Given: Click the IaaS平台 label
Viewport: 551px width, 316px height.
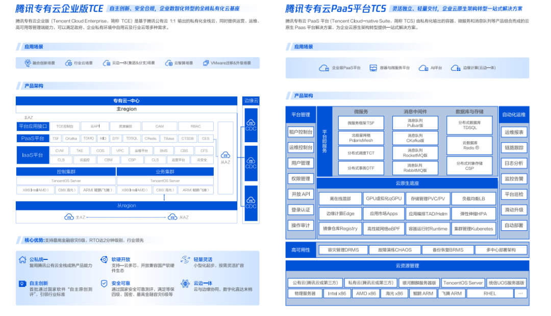Looking at the screenshot, I should (33, 155).
